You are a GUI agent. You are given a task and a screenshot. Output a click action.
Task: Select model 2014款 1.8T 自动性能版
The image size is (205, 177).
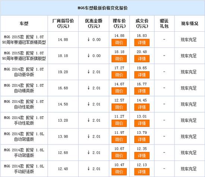tap(24, 104)
